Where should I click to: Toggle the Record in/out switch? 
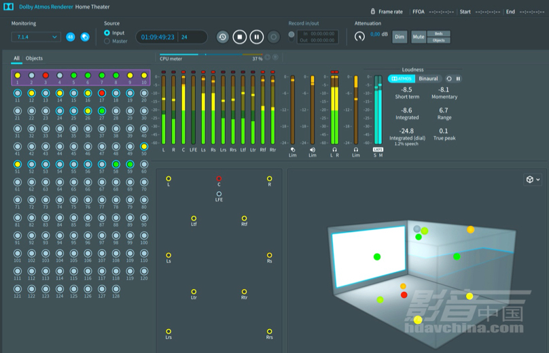pos(291,36)
